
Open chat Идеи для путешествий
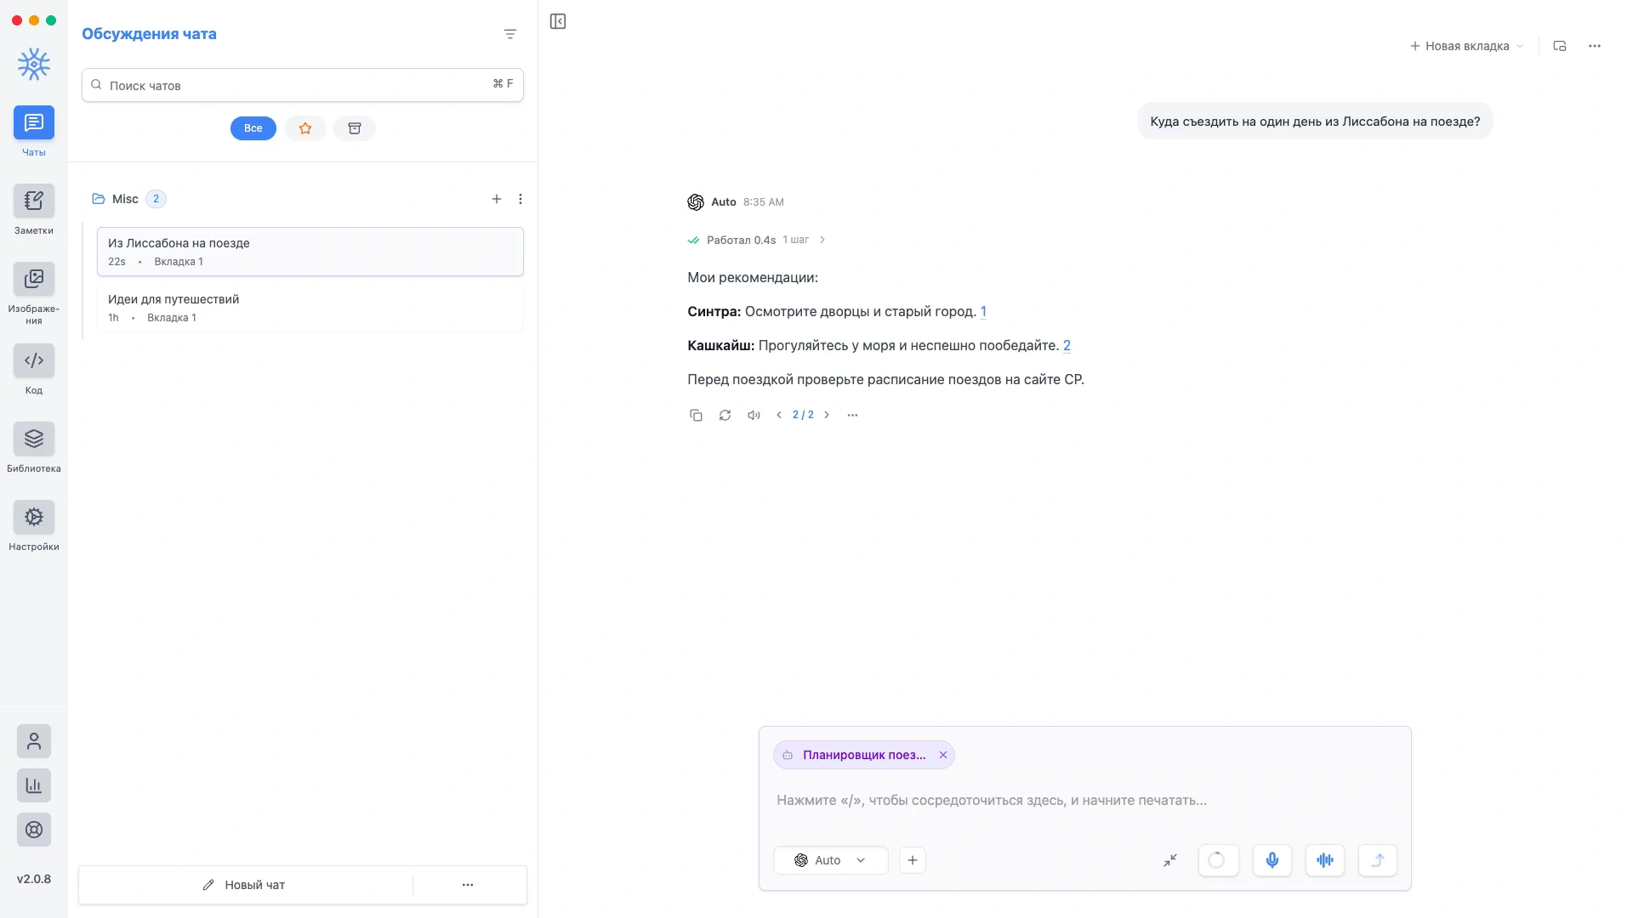(310, 308)
